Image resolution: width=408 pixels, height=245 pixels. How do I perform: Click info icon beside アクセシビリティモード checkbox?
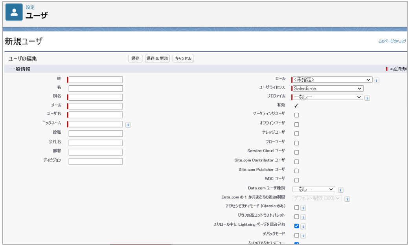(x=303, y=208)
